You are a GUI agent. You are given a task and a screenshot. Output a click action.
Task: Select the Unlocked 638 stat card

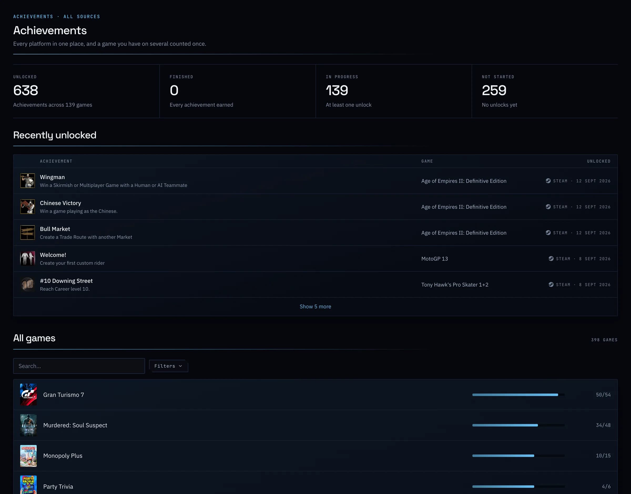point(86,91)
